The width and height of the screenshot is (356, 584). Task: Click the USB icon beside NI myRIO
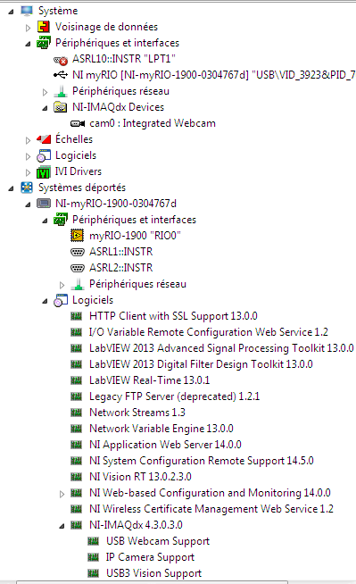[61, 75]
